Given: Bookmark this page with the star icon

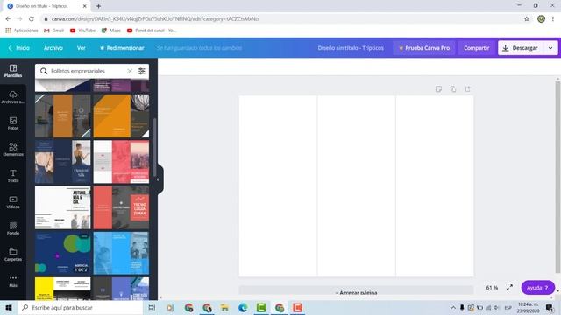Looking at the screenshot, I should tap(527, 18).
